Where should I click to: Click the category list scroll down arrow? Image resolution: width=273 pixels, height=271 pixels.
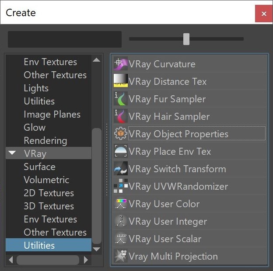pos(97,249)
